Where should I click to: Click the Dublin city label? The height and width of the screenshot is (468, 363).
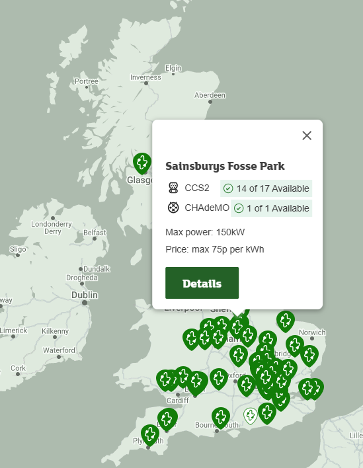[85, 295]
